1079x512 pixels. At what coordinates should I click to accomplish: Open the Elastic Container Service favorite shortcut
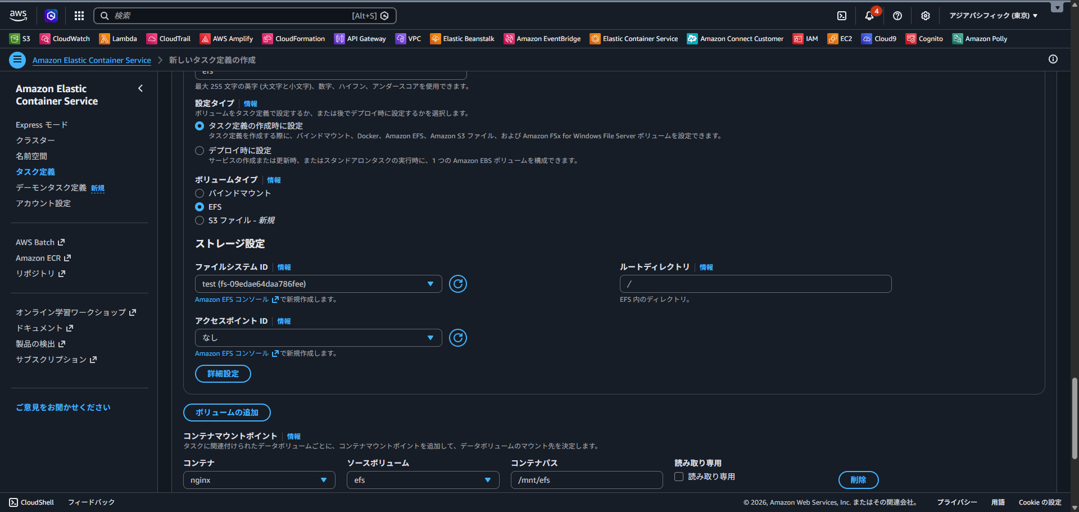pos(634,39)
